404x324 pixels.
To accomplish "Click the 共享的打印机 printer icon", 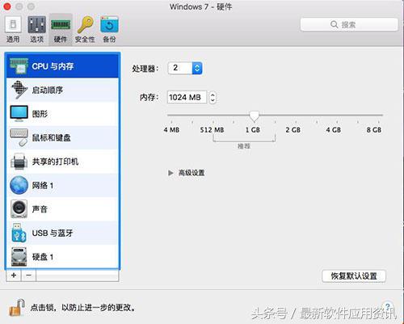I will (x=19, y=161).
